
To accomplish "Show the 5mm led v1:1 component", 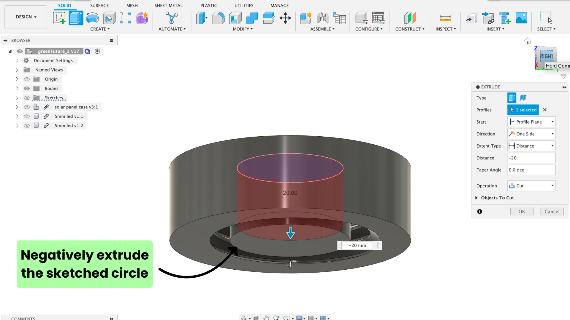I will point(27,116).
